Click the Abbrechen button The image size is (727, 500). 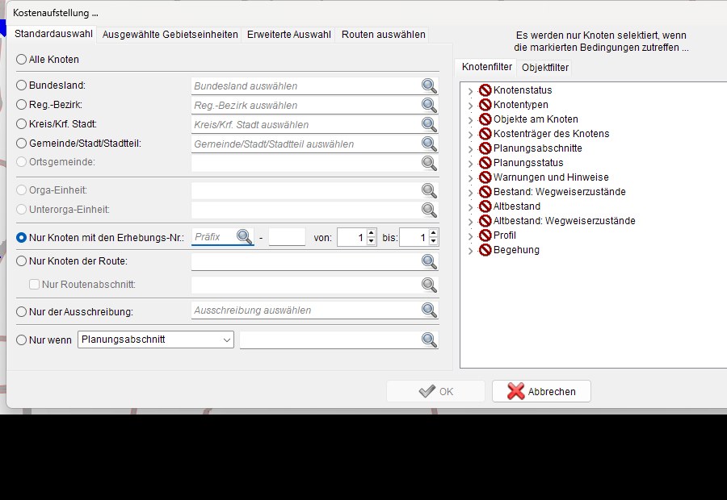(x=541, y=392)
